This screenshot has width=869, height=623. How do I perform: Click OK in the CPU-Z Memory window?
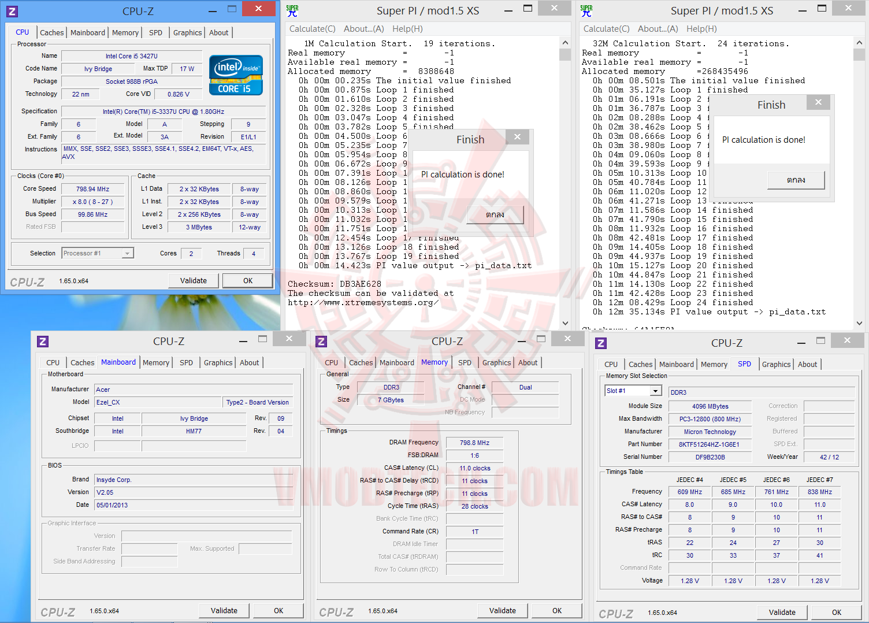click(x=557, y=611)
